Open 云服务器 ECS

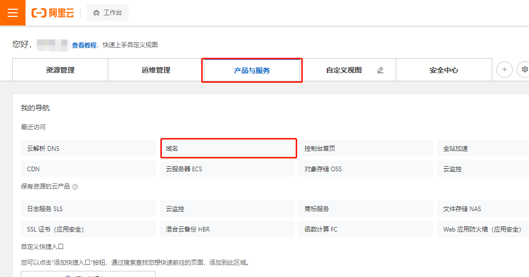(x=227, y=169)
